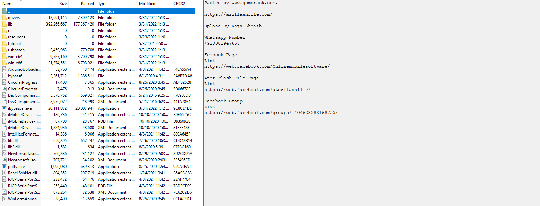Select the lib2.dll file icon
The height and width of the screenshot is (206, 540).
[4, 147]
